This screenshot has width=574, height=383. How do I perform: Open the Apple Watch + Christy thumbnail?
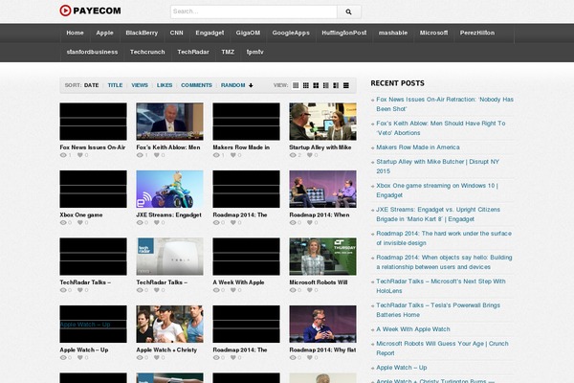point(170,324)
